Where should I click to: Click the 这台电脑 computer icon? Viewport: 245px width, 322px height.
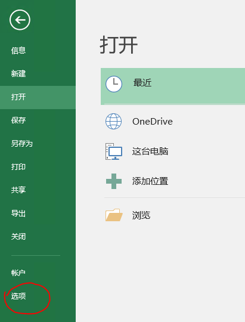[114, 151]
